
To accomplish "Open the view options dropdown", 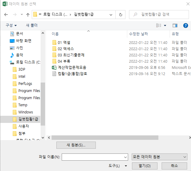I will 165,26.
